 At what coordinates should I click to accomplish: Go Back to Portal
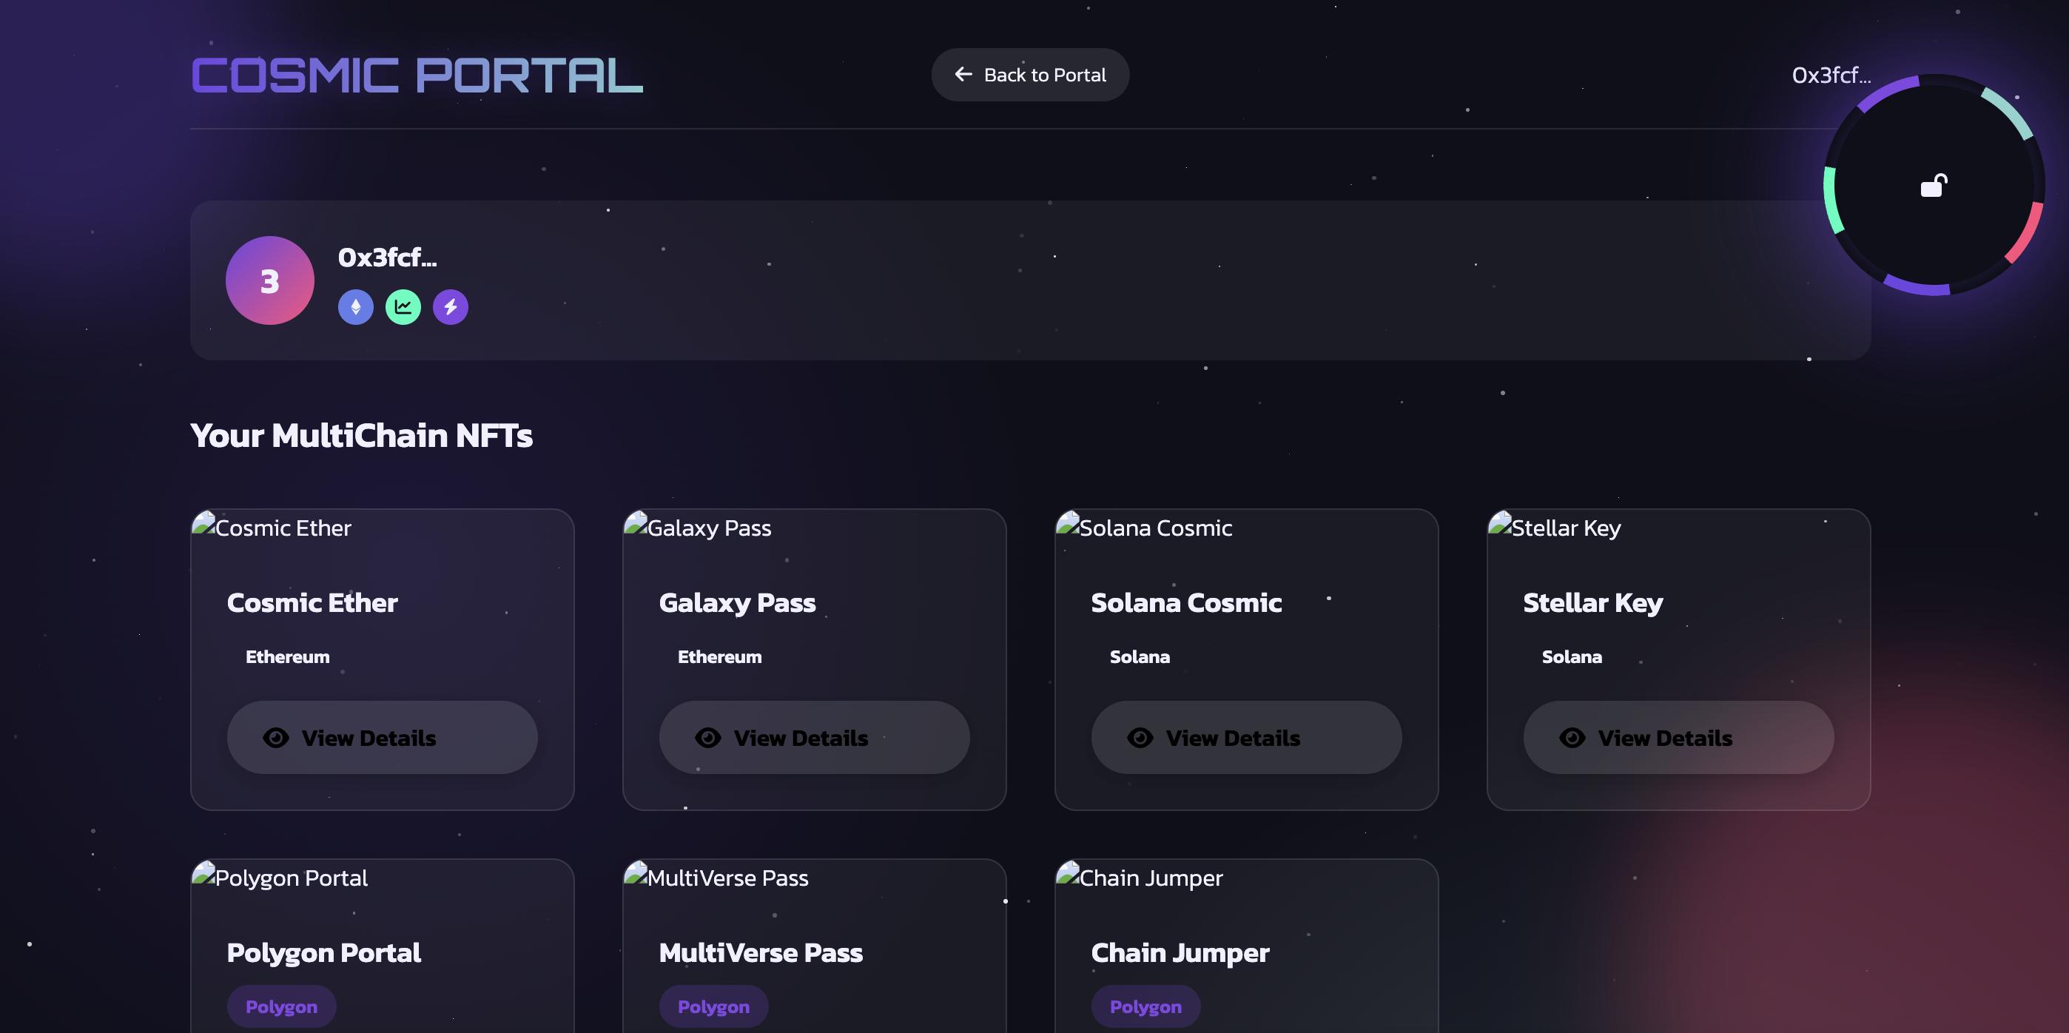[x=1029, y=75]
